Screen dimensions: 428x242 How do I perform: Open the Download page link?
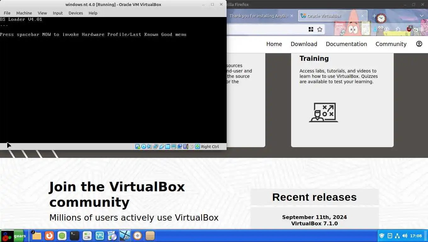pyautogui.click(x=304, y=44)
